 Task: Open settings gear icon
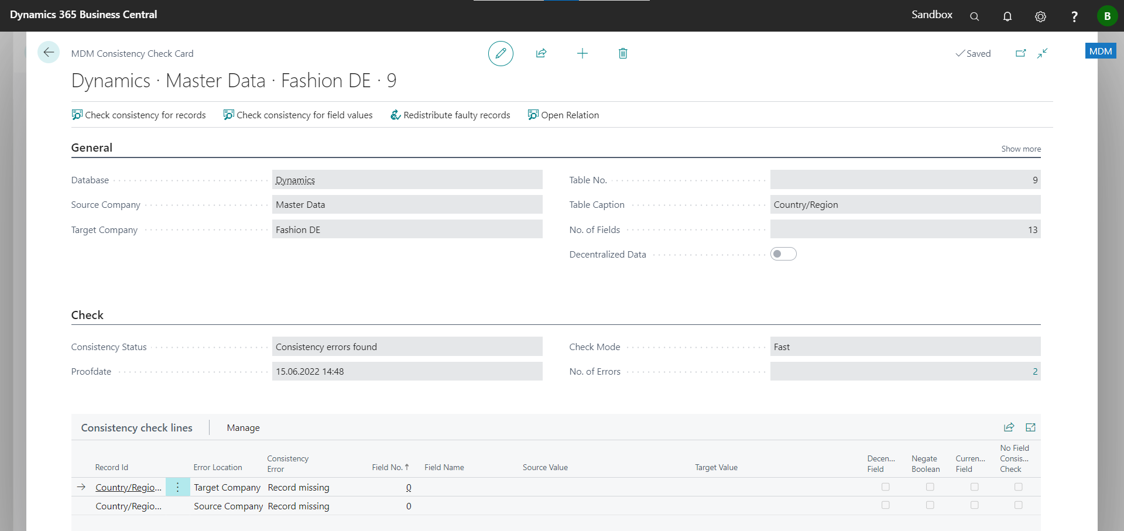click(1040, 16)
